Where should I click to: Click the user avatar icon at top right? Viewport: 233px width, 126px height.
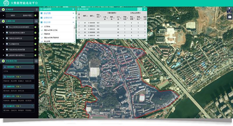(x=230, y=10)
